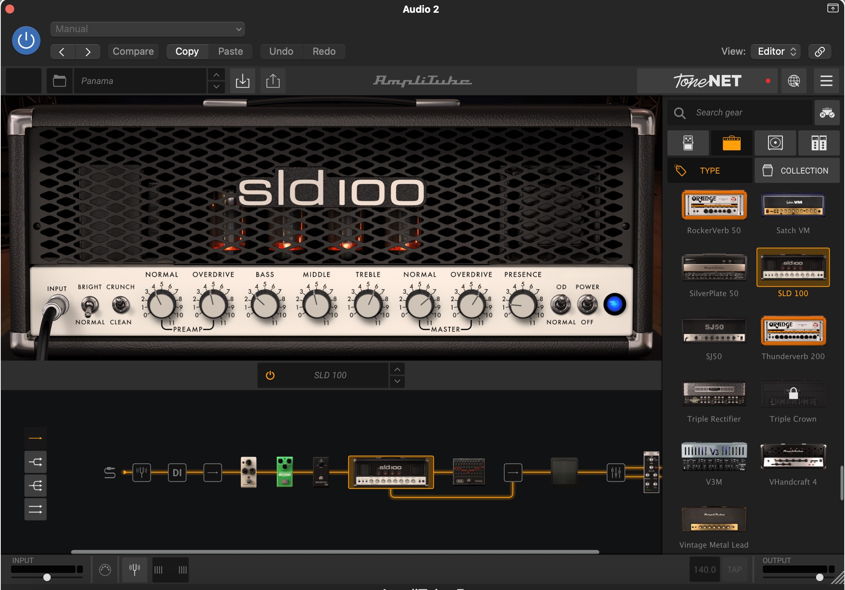
Task: Select the Vintage Metal Lead amp
Action: click(x=714, y=519)
